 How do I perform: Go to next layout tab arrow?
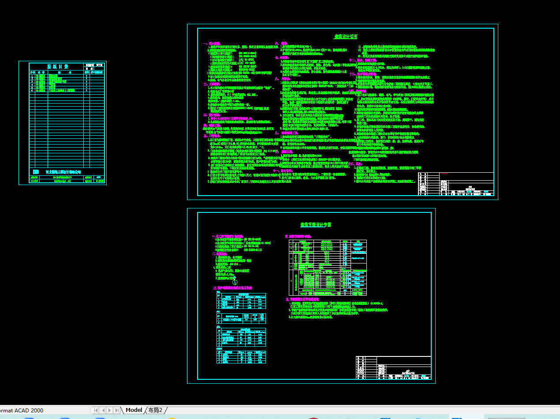point(109,410)
